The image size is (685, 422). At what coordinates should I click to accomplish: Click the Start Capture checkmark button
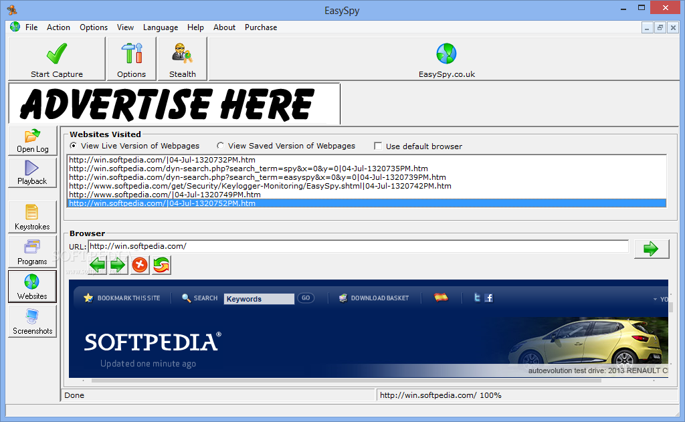pyautogui.click(x=57, y=59)
